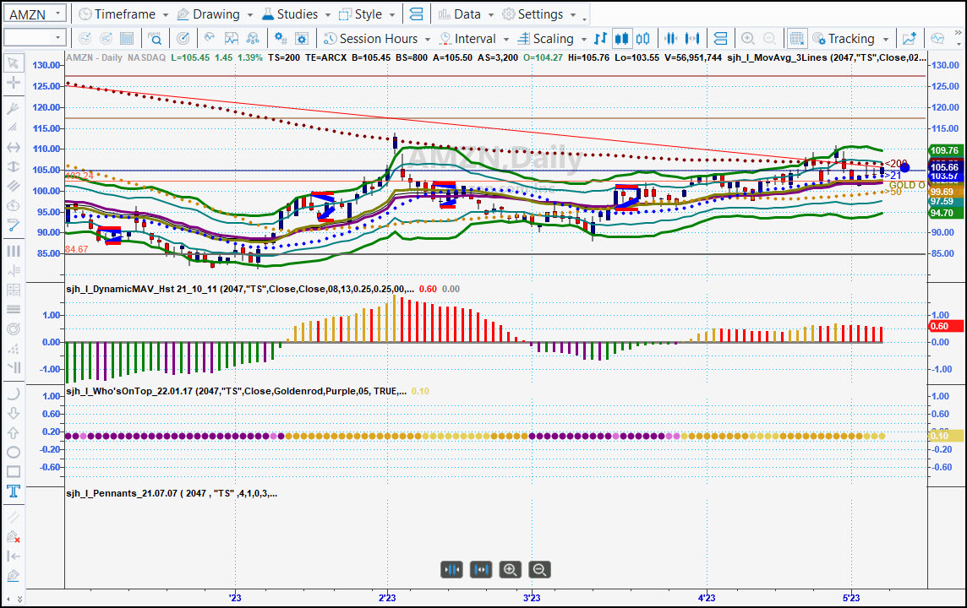
Task: Click the chart analysis chat icon
Action: tap(937, 38)
